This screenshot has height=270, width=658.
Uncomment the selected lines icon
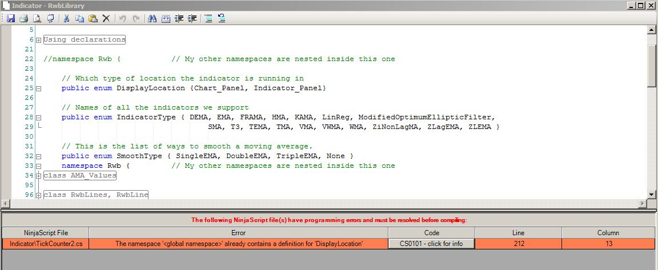[222, 18]
